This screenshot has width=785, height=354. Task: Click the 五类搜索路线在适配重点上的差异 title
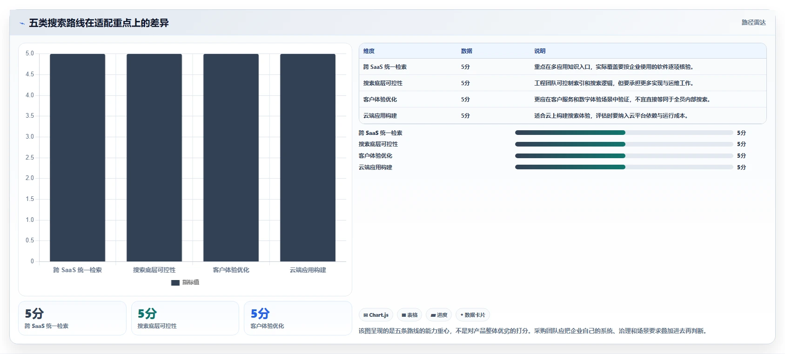pos(99,23)
